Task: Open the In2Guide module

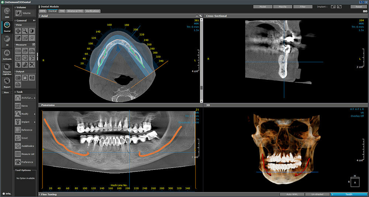Action: pos(7,55)
